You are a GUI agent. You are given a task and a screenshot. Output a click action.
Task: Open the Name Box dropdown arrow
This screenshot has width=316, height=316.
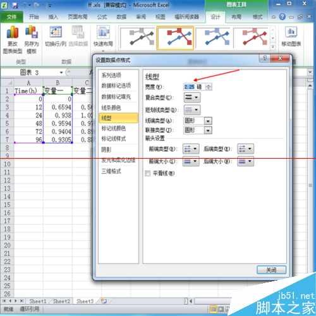coord(61,73)
